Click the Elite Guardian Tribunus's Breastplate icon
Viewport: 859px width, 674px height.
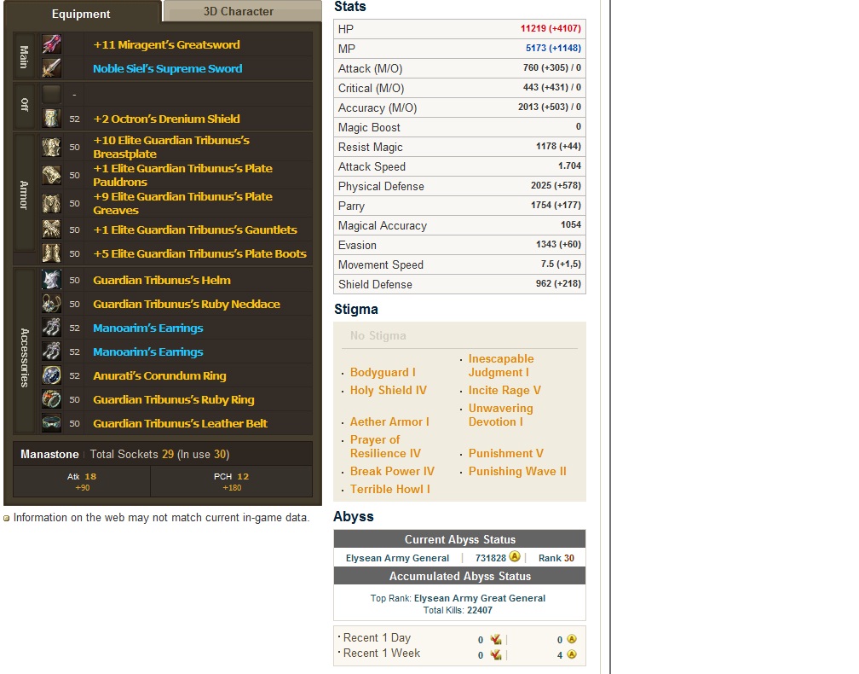click(x=51, y=147)
